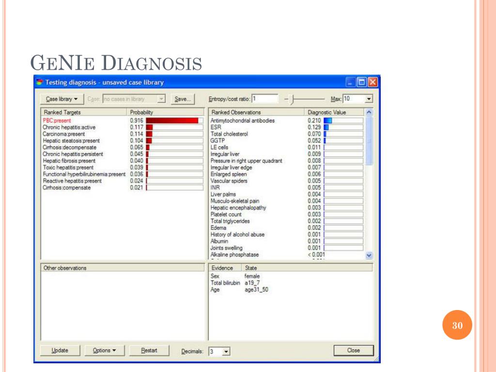Click the Evidence column header
496x372 pixels.
coord(226,268)
